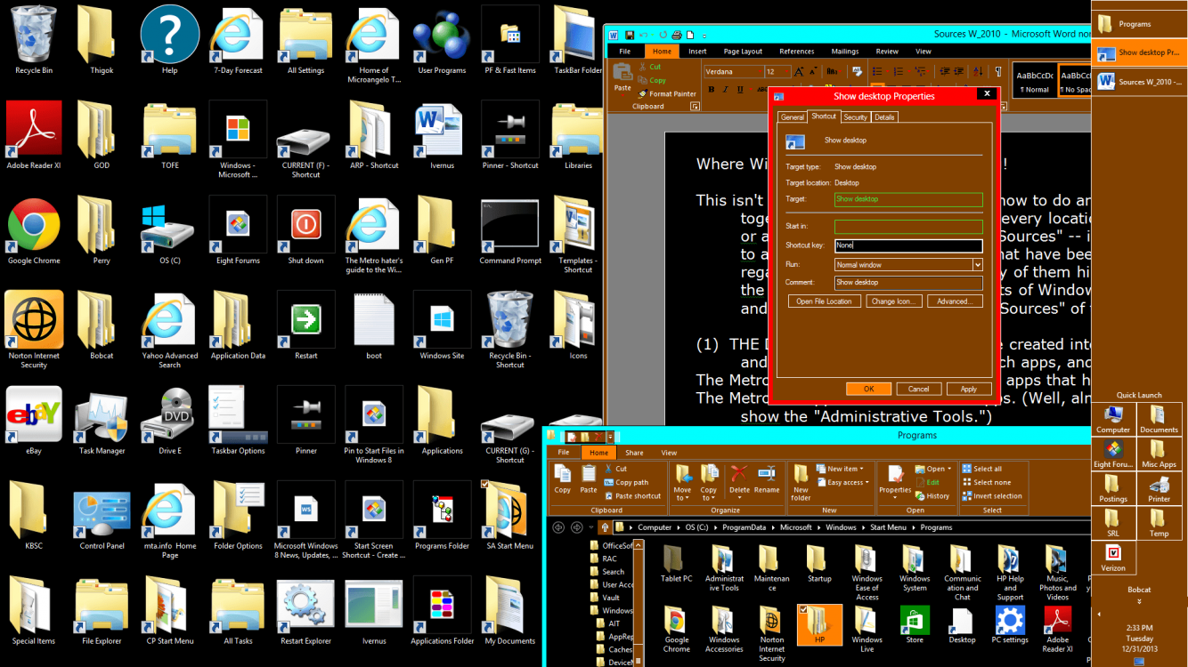Image resolution: width=1188 pixels, height=667 pixels.
Task: Click the Change Icon button
Action: [x=892, y=301]
